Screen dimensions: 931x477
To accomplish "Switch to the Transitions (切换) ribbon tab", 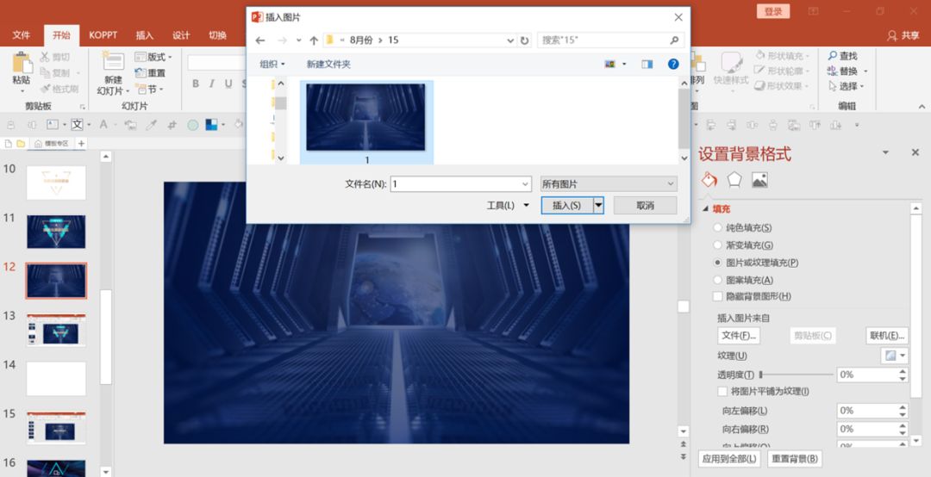I will click(218, 35).
